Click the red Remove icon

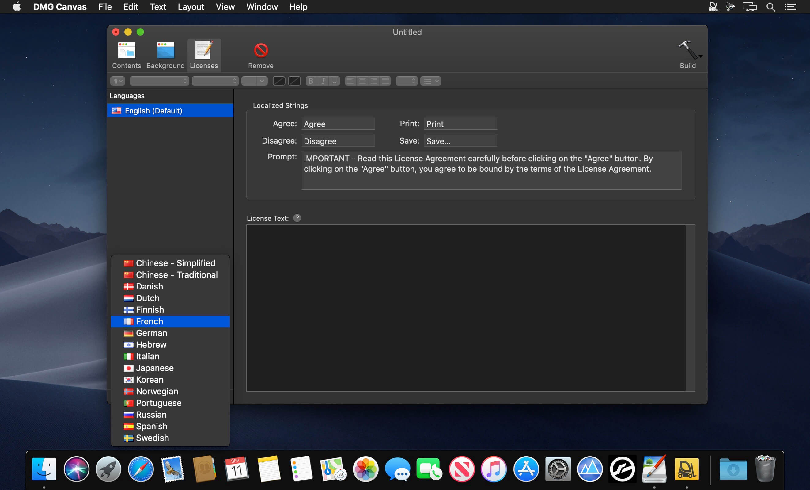(261, 50)
